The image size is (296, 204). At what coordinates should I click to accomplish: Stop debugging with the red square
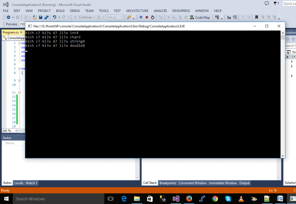(x=147, y=17)
